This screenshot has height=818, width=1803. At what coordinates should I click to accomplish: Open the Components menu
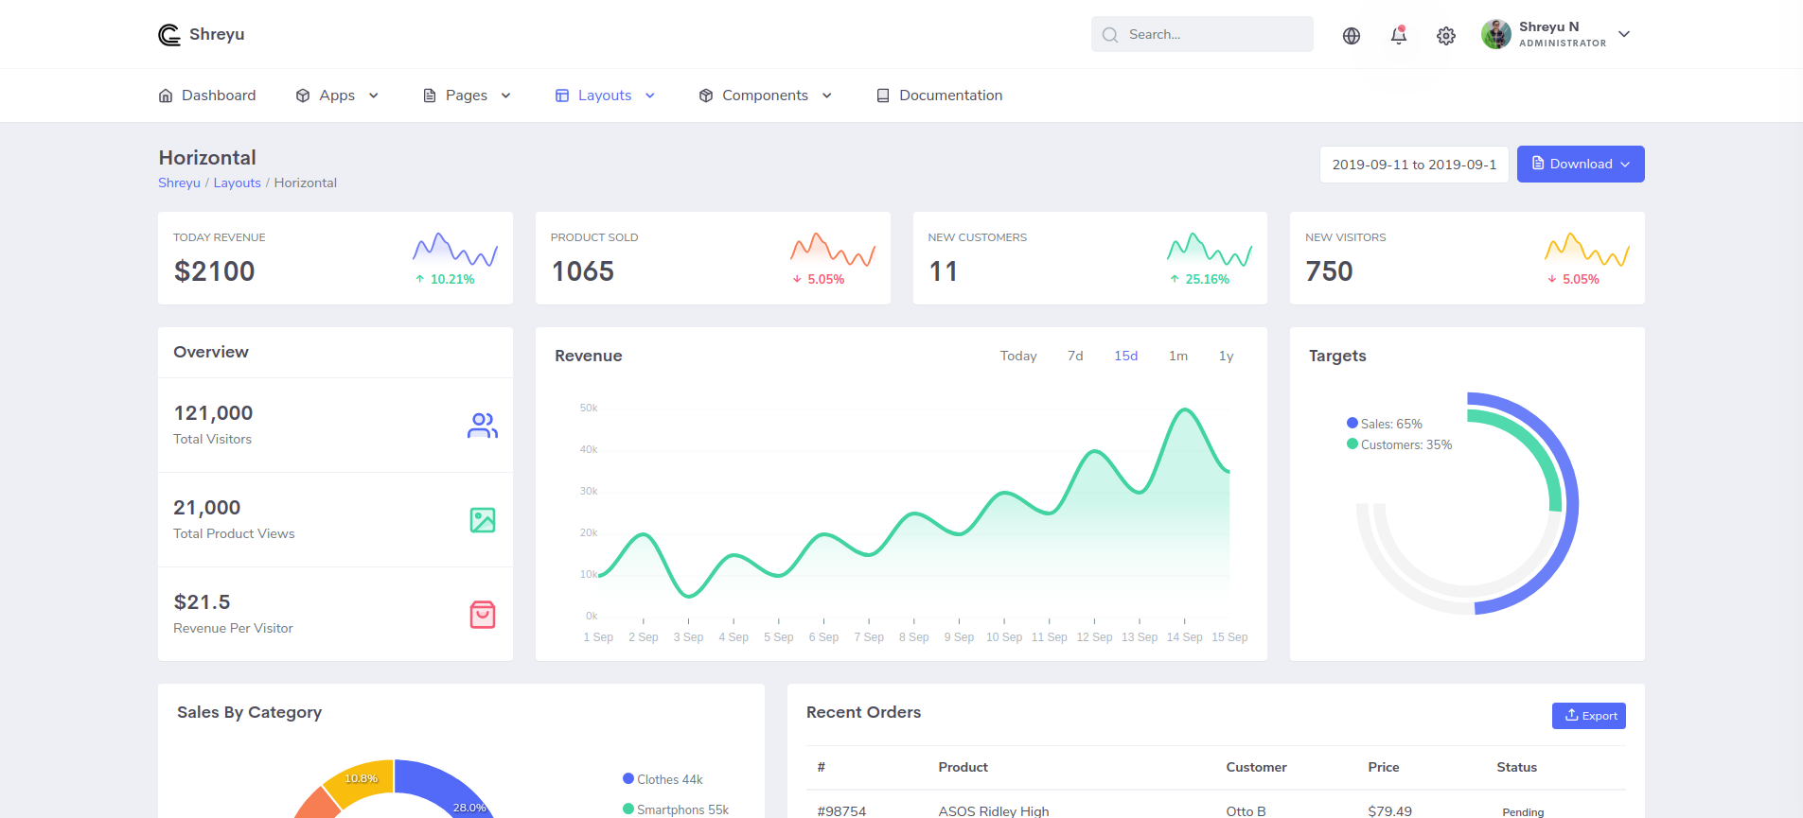(x=766, y=96)
